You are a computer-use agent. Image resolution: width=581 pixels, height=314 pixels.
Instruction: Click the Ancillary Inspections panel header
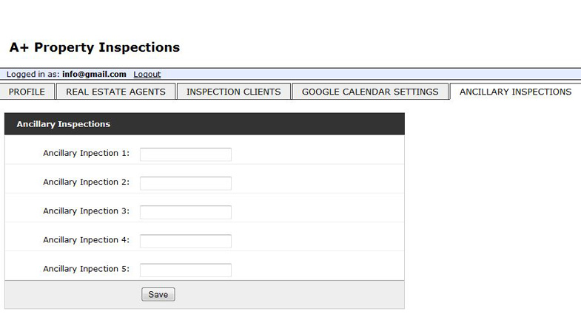204,124
